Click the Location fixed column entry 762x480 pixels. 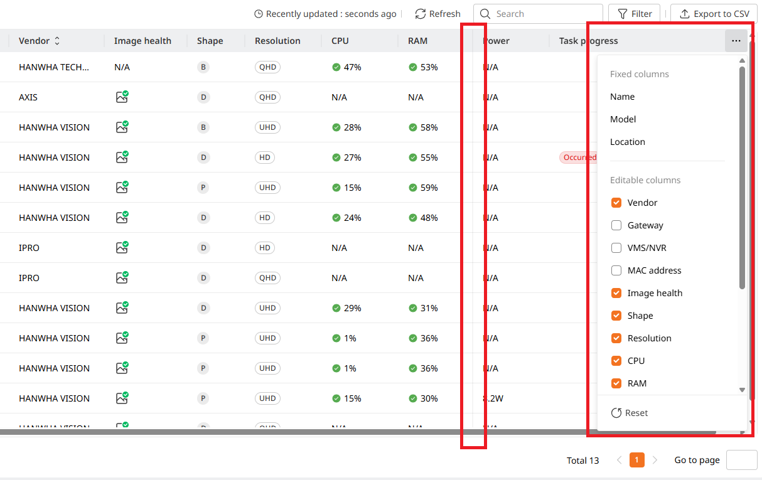(628, 142)
